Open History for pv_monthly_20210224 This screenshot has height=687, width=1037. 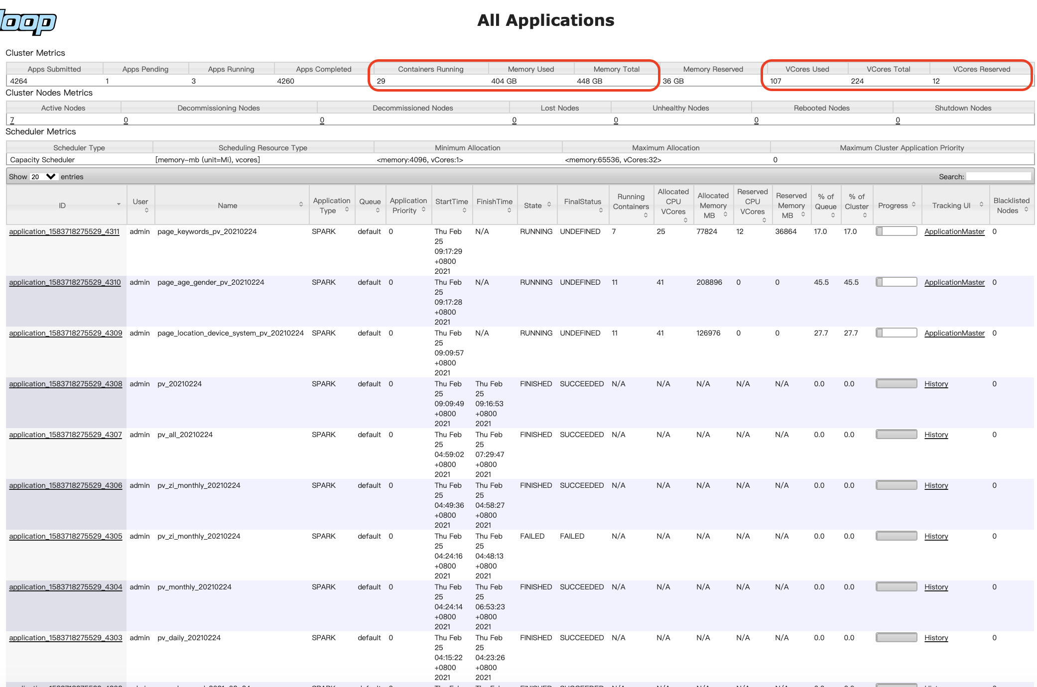tap(936, 587)
